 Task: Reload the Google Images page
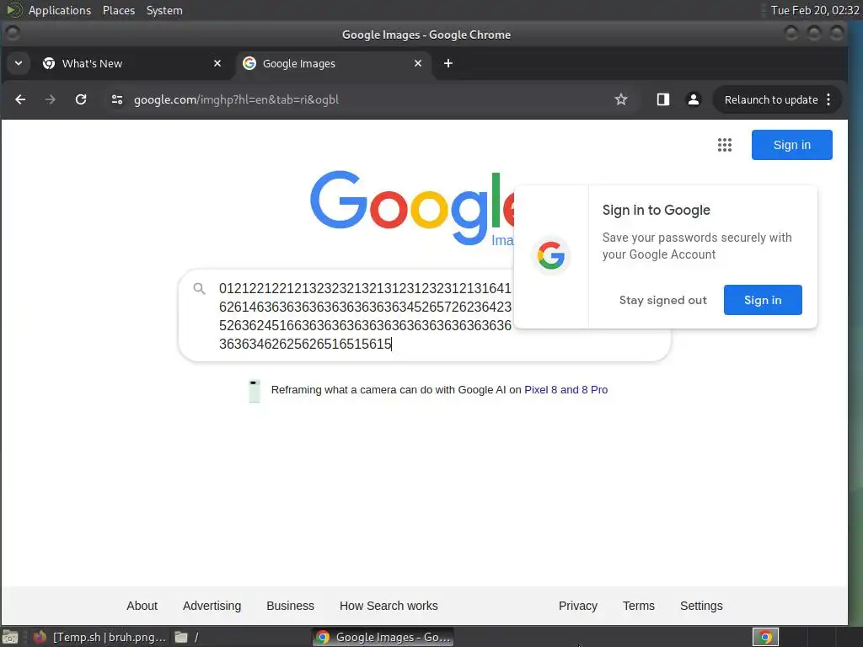tap(81, 99)
